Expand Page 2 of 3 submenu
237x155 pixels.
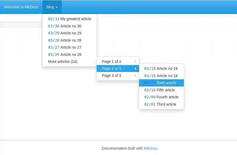(x=118, y=69)
